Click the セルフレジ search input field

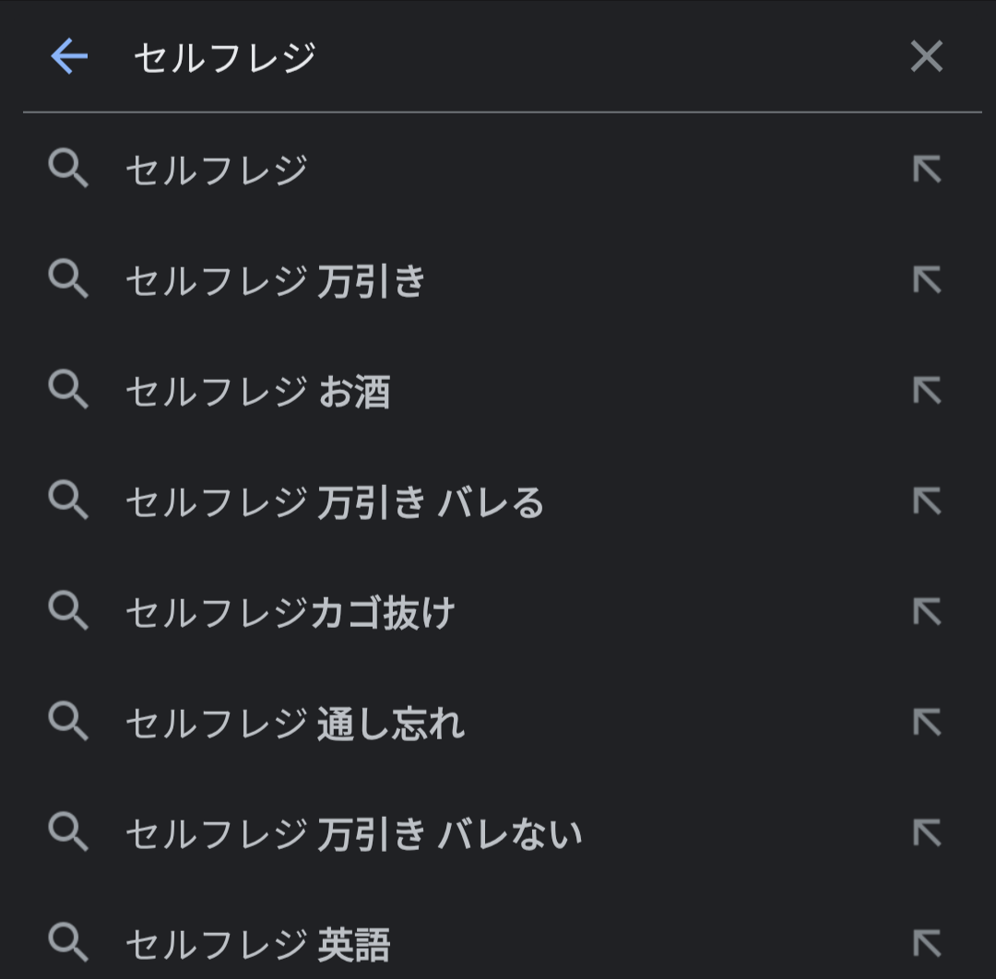pos(461,57)
